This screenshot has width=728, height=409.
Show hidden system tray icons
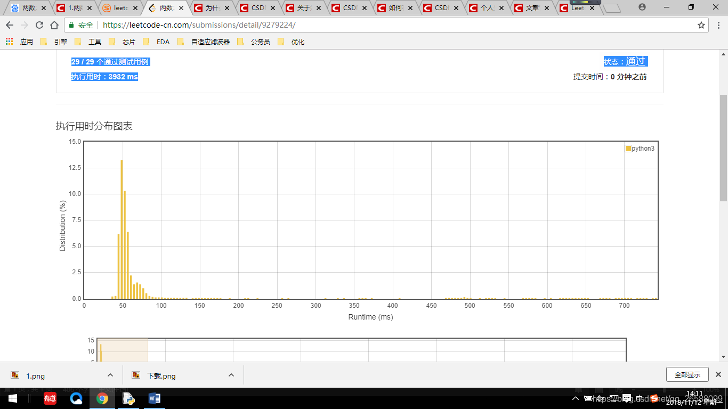[576, 398]
